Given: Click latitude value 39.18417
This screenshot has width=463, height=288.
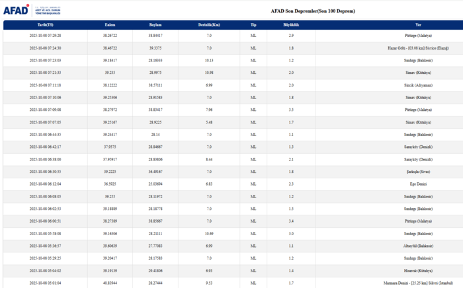Looking at the screenshot, I should pyautogui.click(x=110, y=60).
